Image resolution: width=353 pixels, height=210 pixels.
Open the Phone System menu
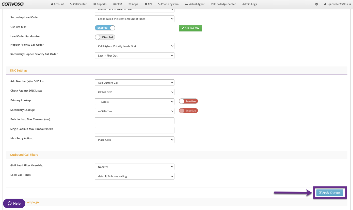(168, 4)
